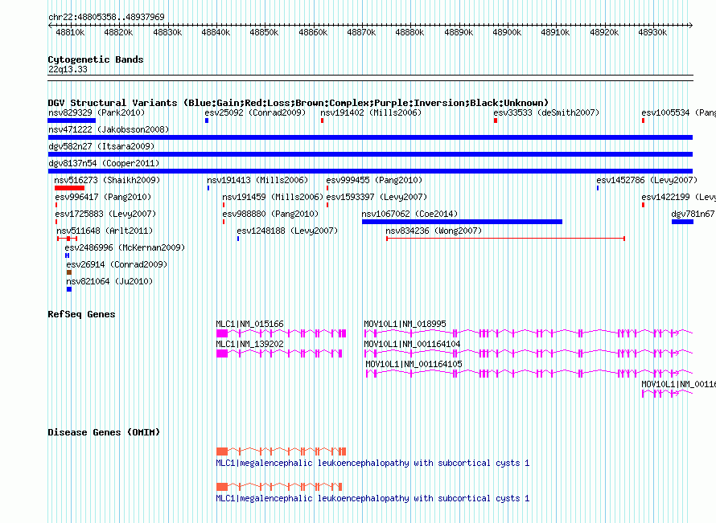716x523 pixels.
Task: Click the esv33533 (deSmith2007) variant label
Action: (545, 112)
